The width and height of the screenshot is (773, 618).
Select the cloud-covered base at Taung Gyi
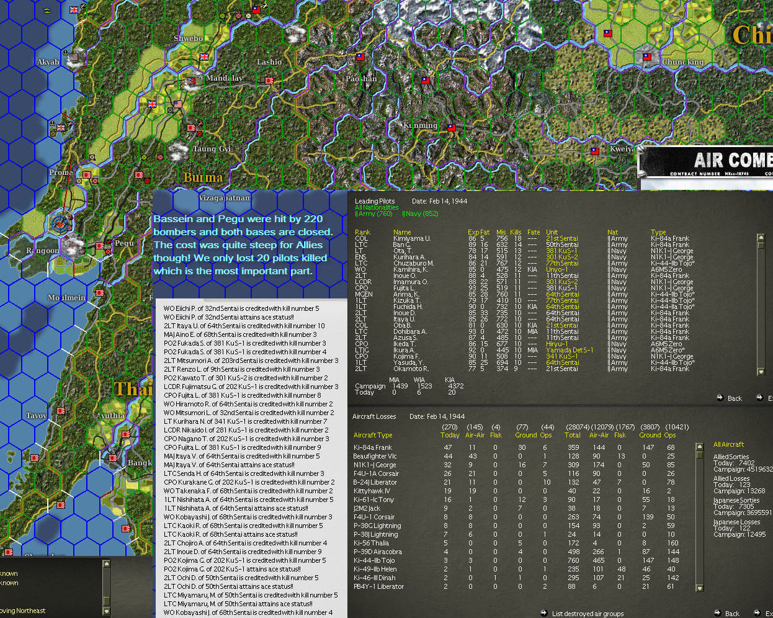point(179,150)
